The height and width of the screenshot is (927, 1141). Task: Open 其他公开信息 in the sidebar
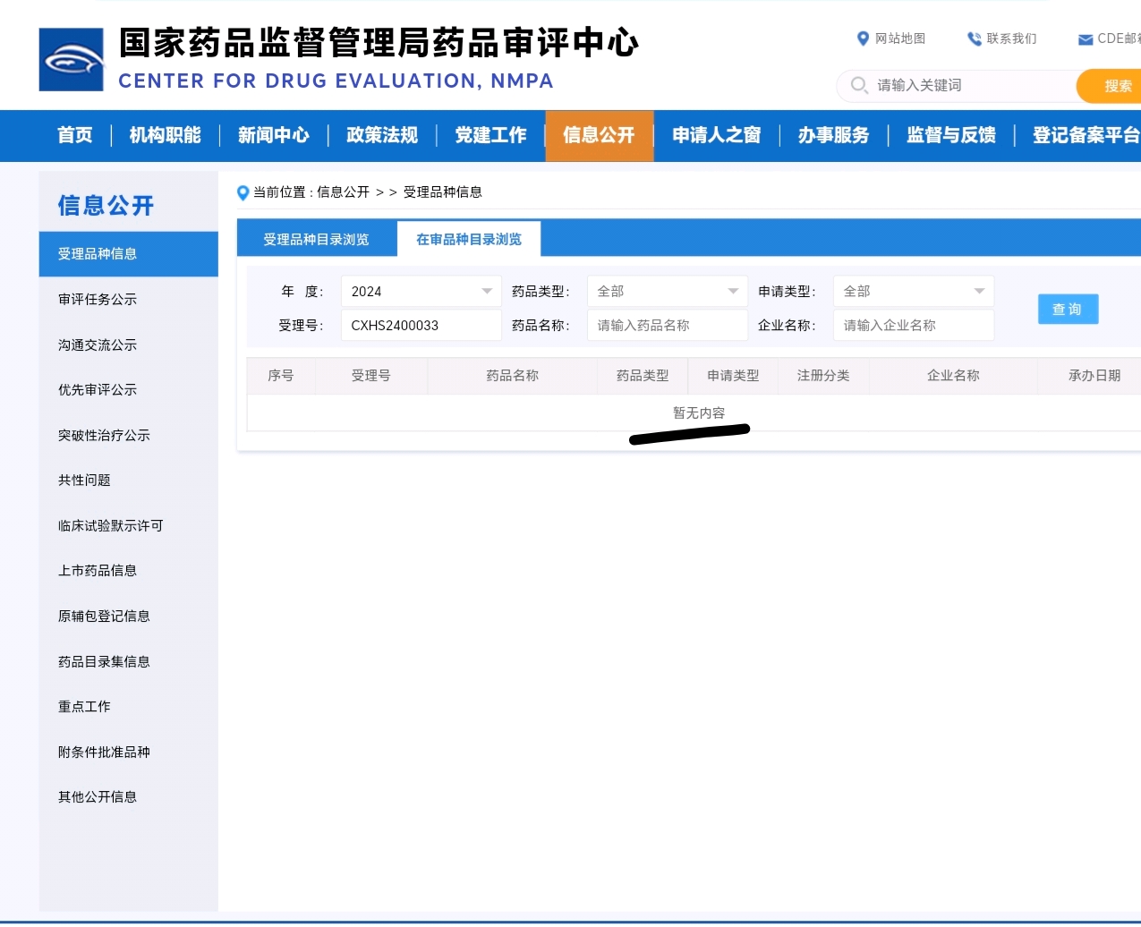tap(98, 797)
